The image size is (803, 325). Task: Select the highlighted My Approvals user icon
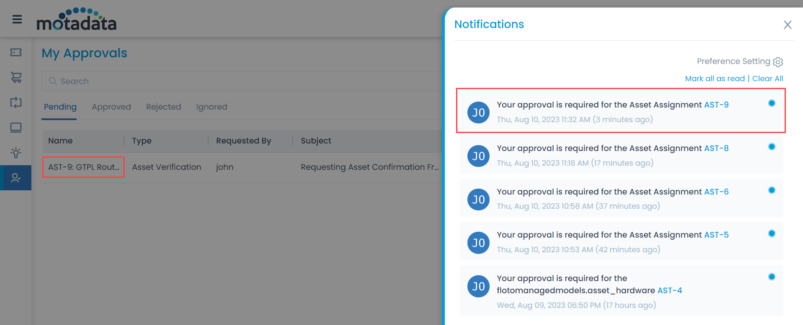pyautogui.click(x=15, y=178)
